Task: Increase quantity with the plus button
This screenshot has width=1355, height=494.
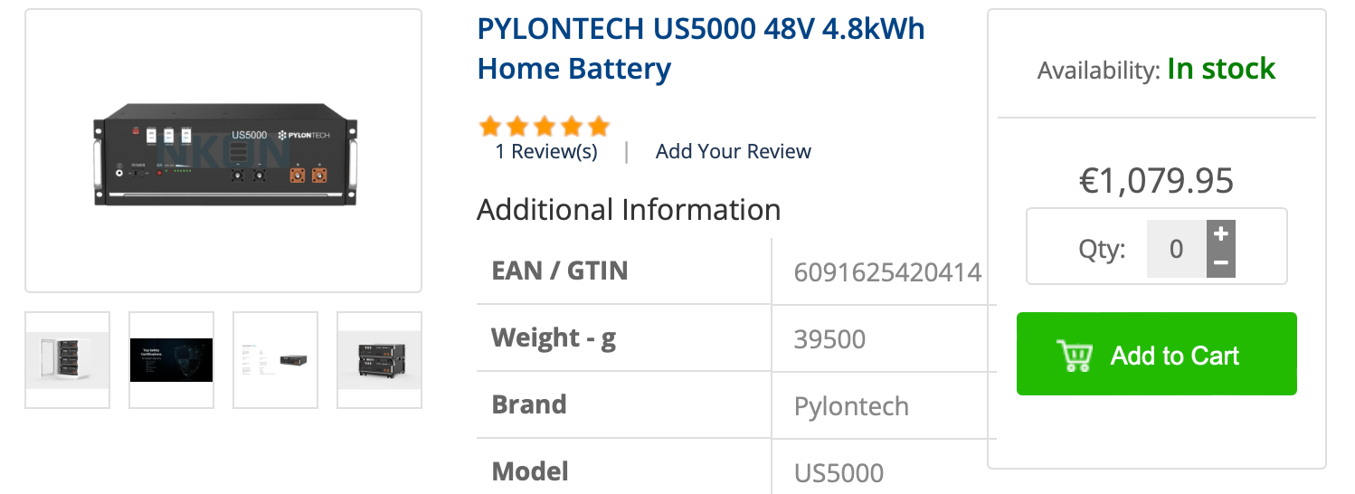Action: 1221,234
